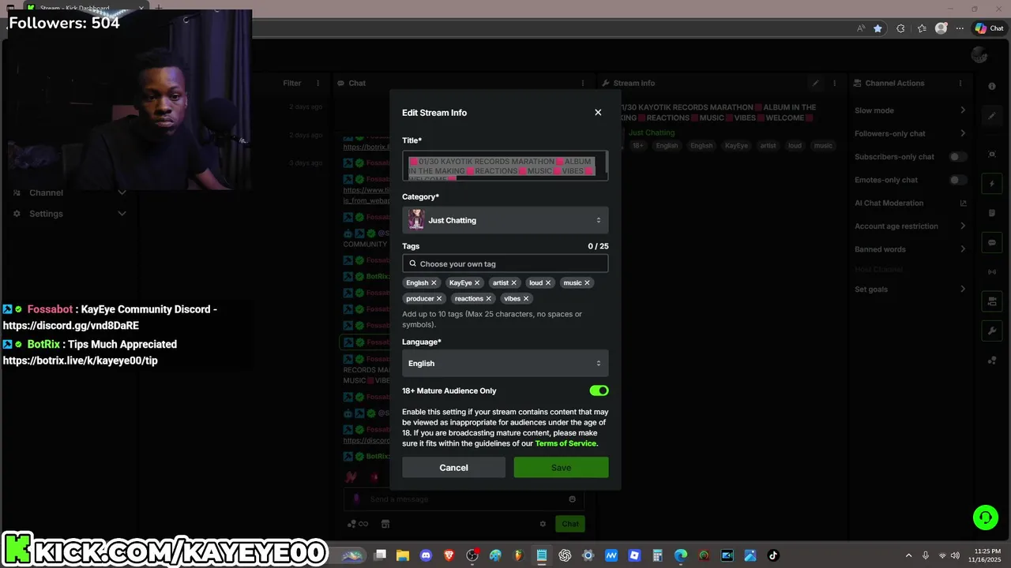Toggle Emotes-only chat switch
1011x568 pixels.
(x=957, y=180)
